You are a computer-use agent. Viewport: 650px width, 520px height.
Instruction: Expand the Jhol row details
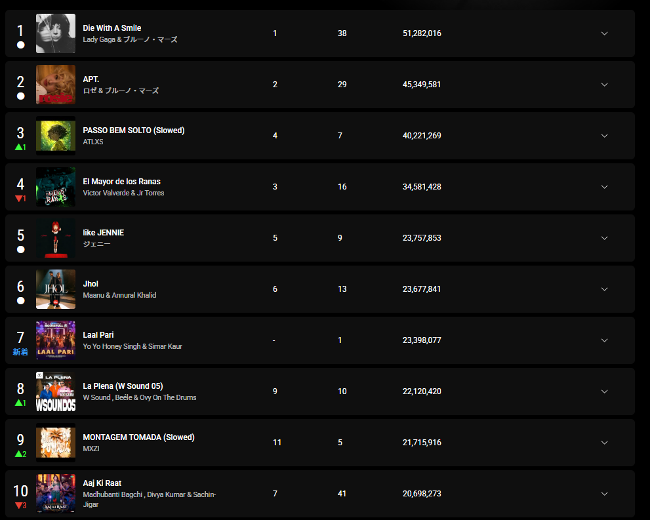click(604, 289)
